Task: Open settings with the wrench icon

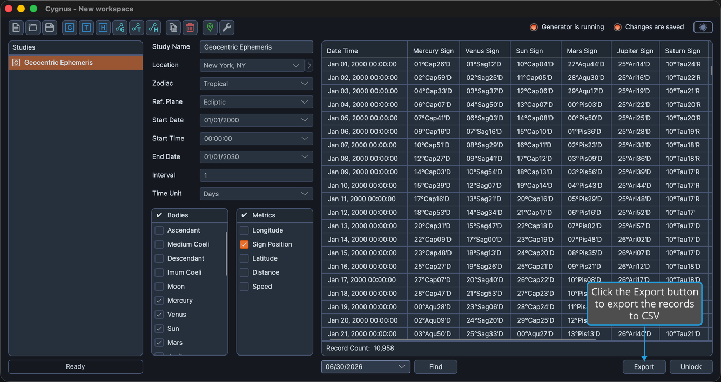Action: click(x=227, y=28)
